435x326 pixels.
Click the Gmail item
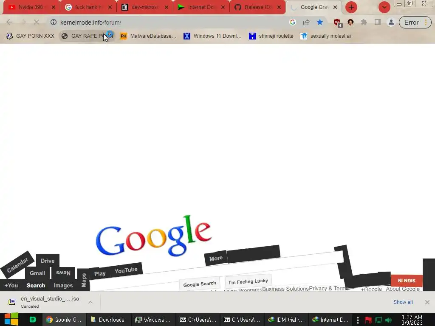37,273
